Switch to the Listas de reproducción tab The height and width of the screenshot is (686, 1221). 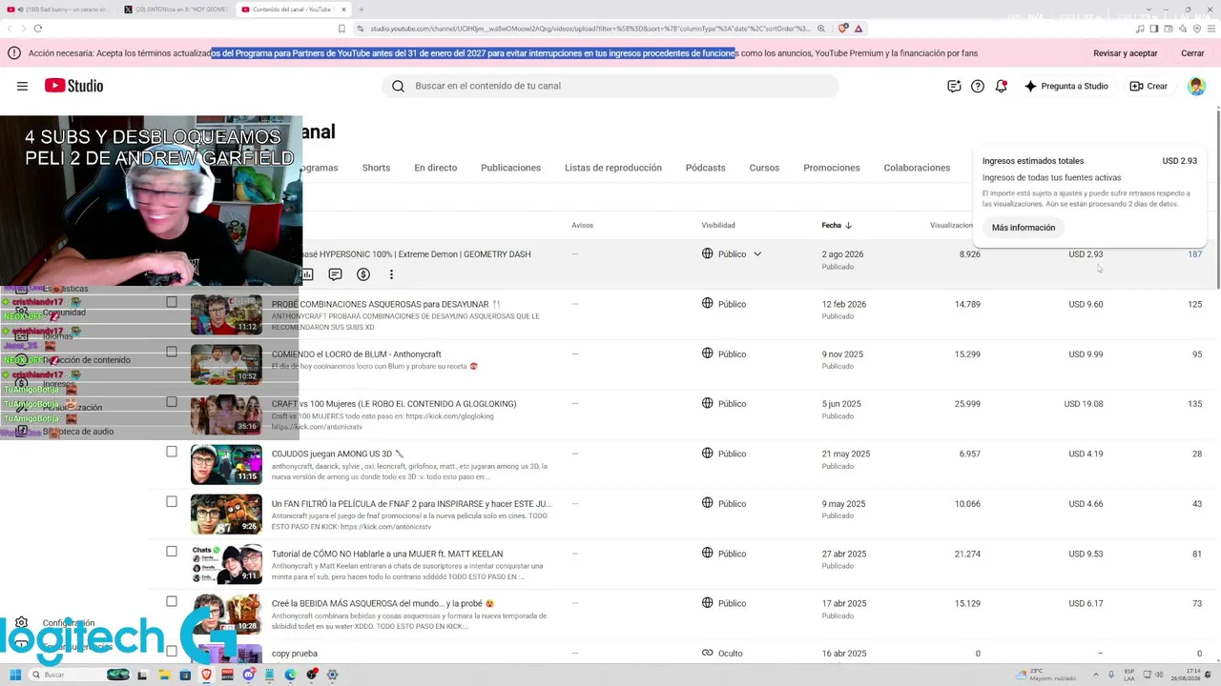612,168
